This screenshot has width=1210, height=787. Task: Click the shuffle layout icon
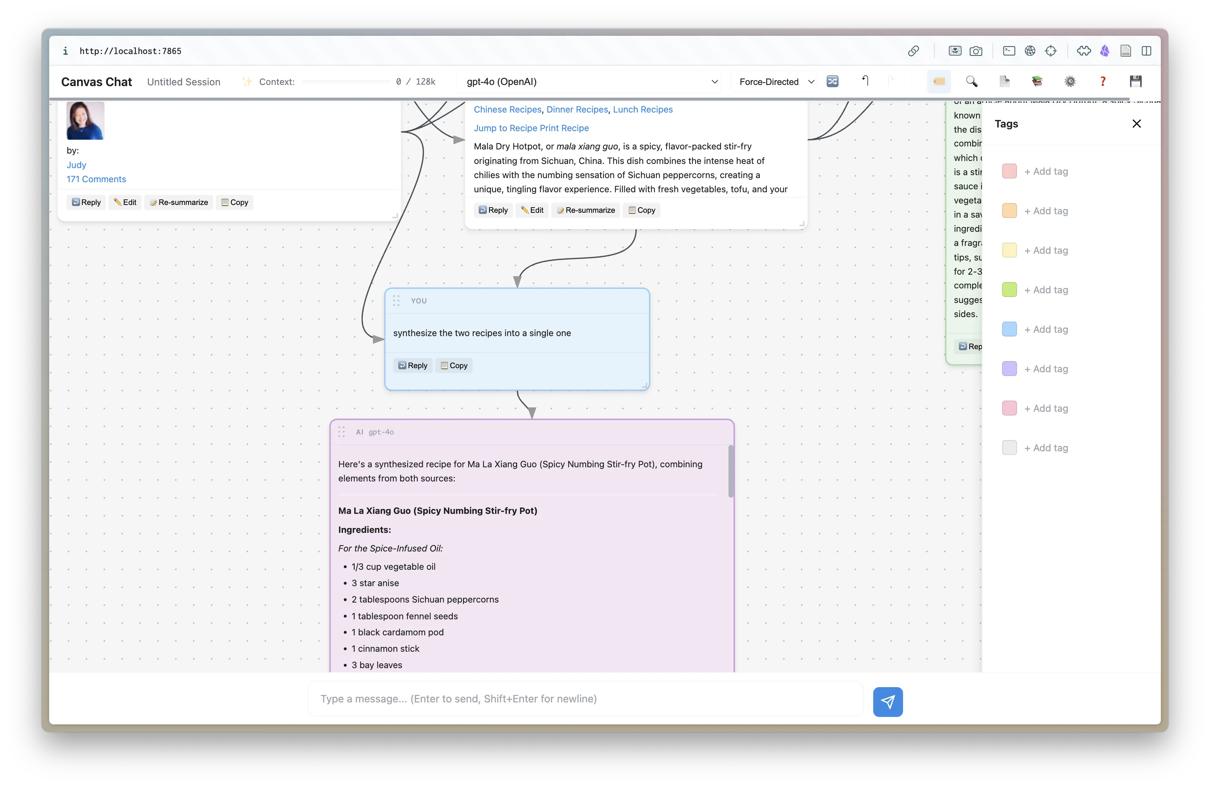tap(832, 81)
